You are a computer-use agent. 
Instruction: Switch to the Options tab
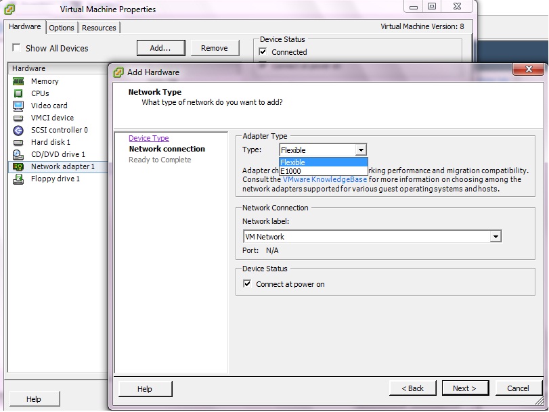click(62, 28)
